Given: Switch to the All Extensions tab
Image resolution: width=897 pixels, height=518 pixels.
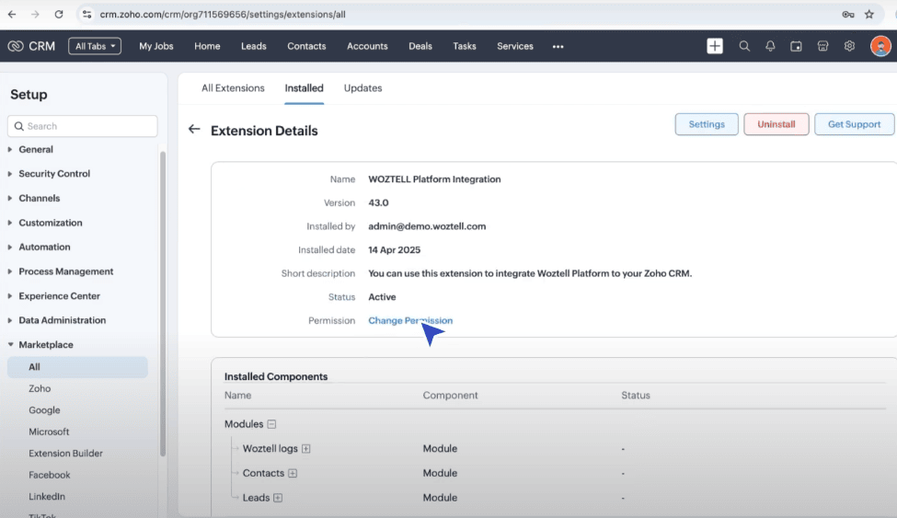Looking at the screenshot, I should [x=233, y=88].
